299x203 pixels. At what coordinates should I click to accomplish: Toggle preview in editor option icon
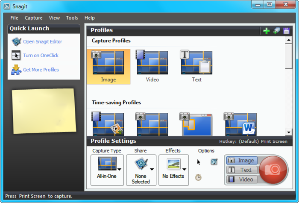214,162
